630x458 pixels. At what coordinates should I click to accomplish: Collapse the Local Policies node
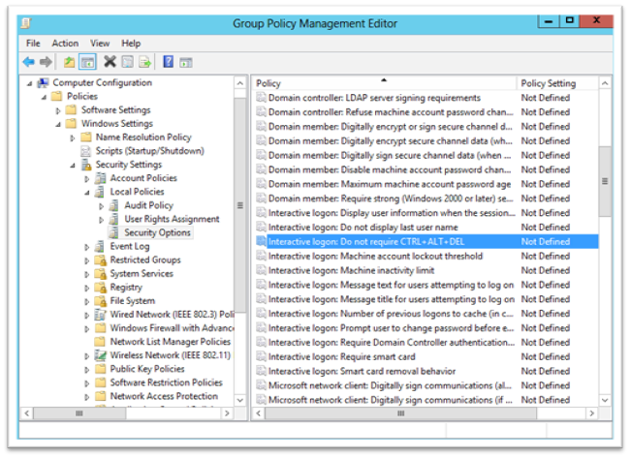point(86,192)
